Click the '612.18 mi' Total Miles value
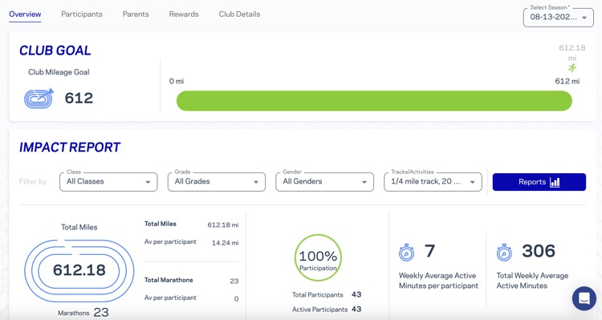 coord(223,225)
